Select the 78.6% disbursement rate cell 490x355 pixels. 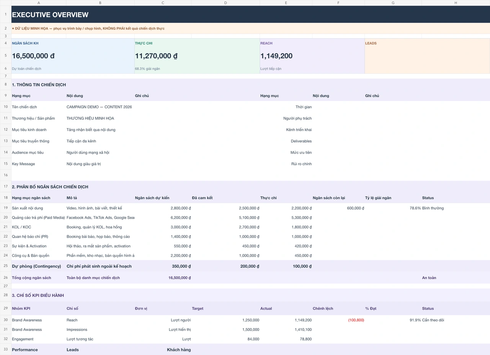393,208
